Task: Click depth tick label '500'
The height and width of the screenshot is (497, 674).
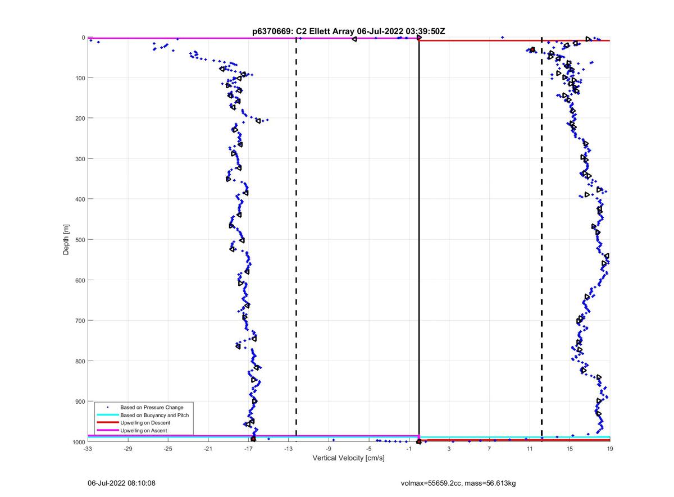Action: click(x=79, y=240)
